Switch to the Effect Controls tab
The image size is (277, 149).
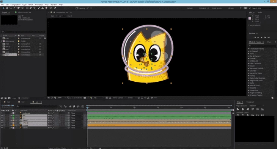25,12
